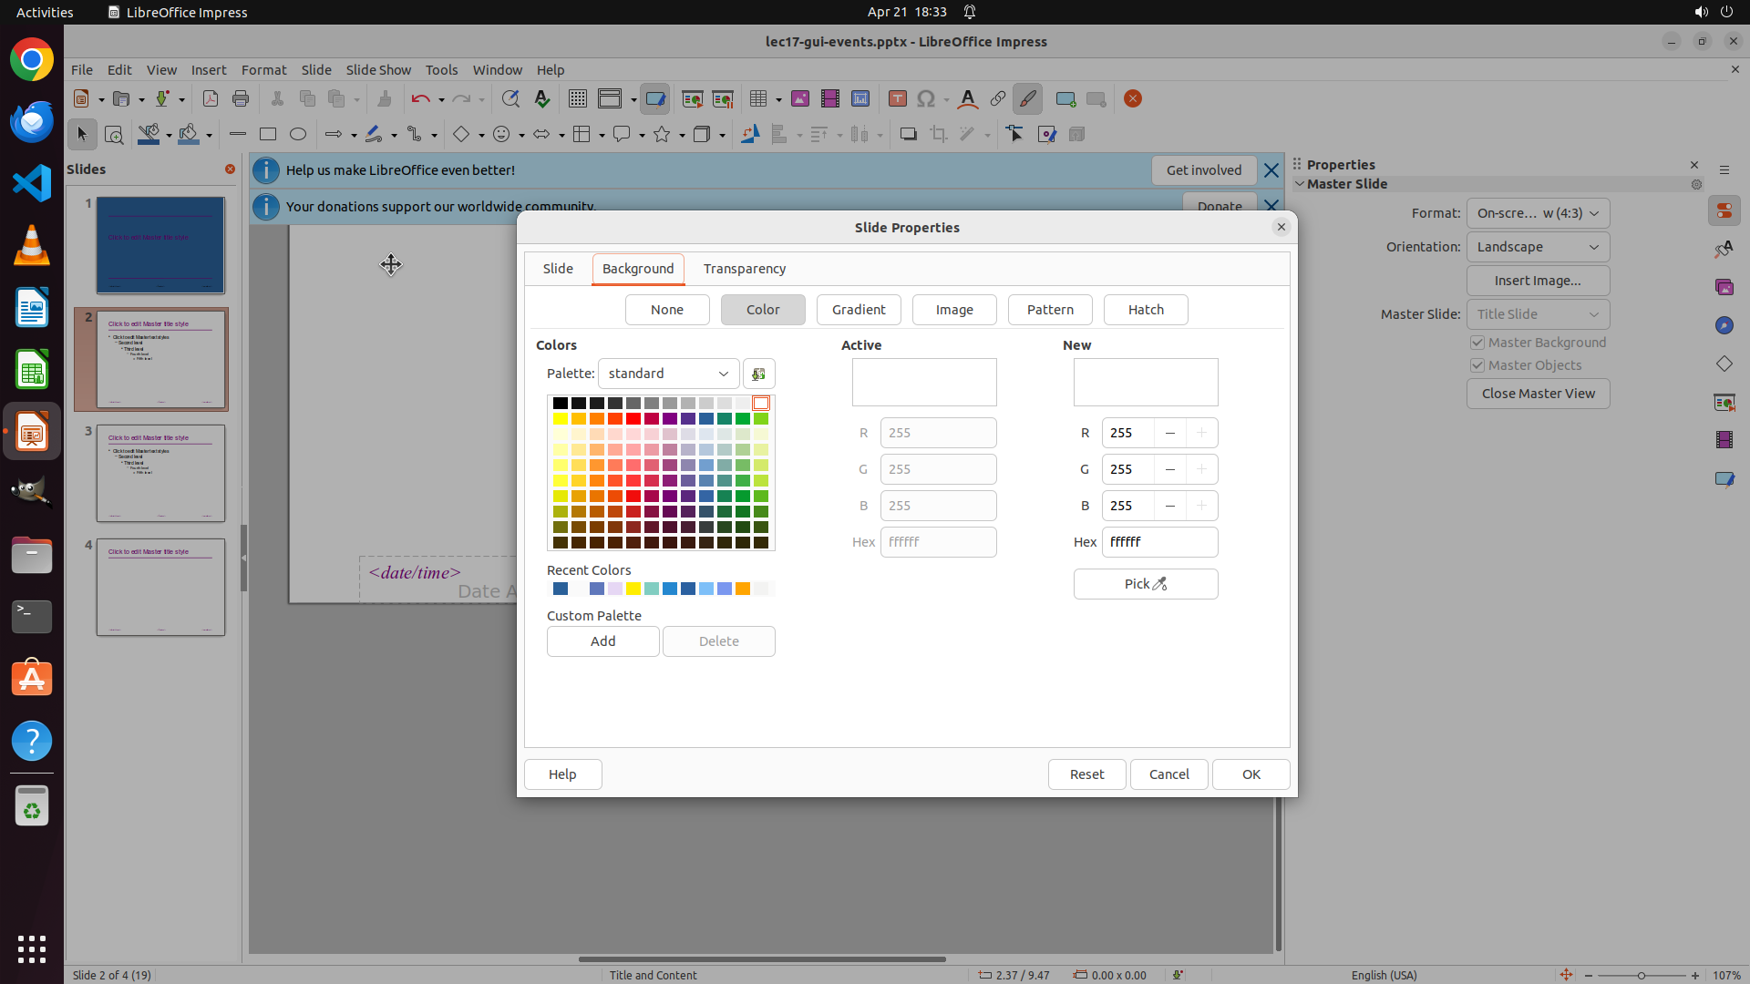
Task: Open the Gallery sidebar panel icon
Action: [1724, 288]
